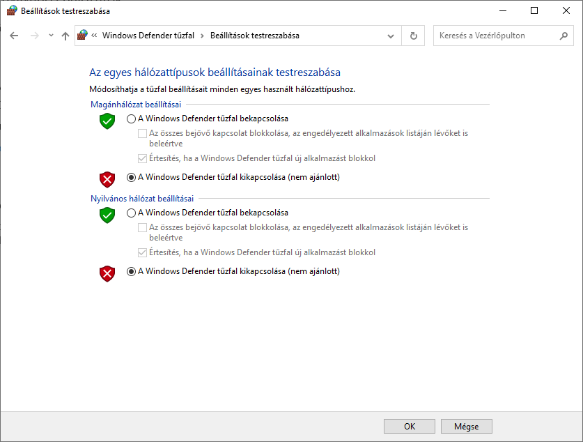Click the firewall icon in the address bar
The image size is (583, 442).
point(82,36)
